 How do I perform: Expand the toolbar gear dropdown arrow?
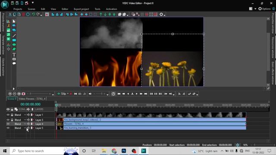point(164,15)
